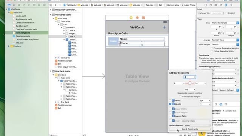Enable Preserve Superview Margins
Image resolution: width=242 pixels, height=136 pixels.
(x=212, y=48)
